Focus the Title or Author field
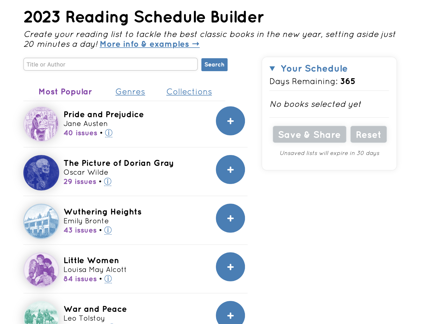423x324 pixels. pos(110,64)
